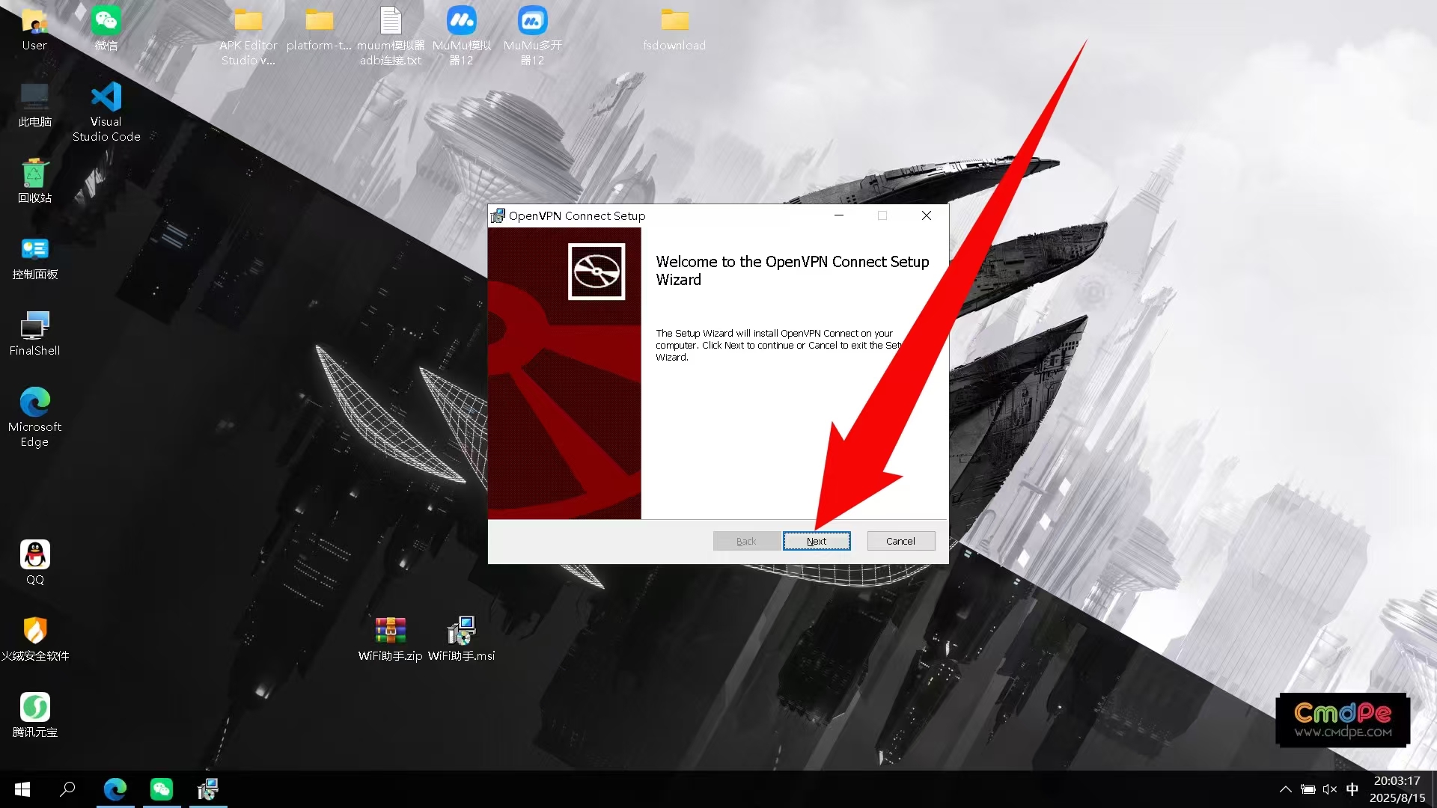
Task: Click the network tray icon
Action: click(x=1308, y=789)
